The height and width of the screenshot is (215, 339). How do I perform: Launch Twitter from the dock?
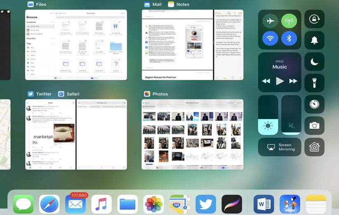(x=206, y=204)
